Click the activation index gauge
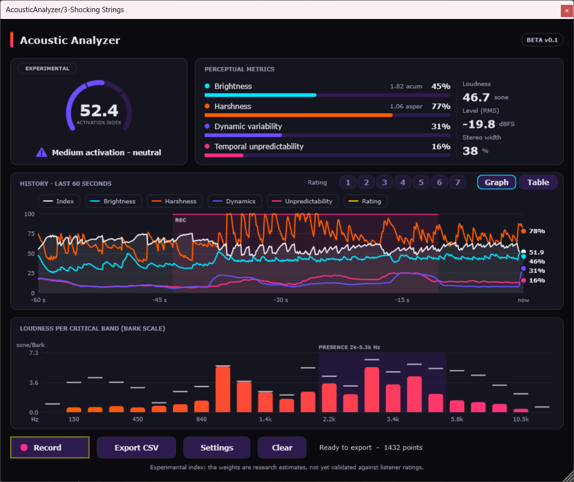This screenshot has width=574, height=482. 99,106
